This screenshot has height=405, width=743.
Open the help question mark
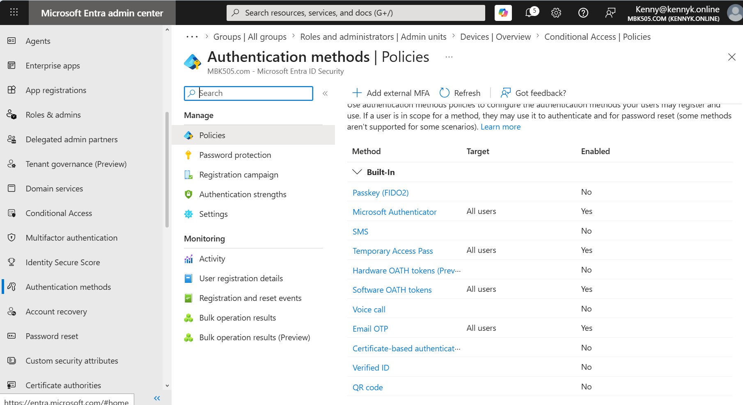[583, 13]
